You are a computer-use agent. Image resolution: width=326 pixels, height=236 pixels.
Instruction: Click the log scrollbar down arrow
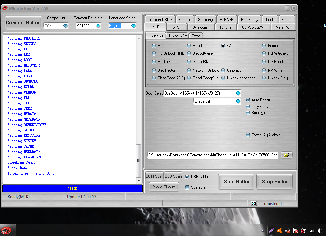(139, 181)
